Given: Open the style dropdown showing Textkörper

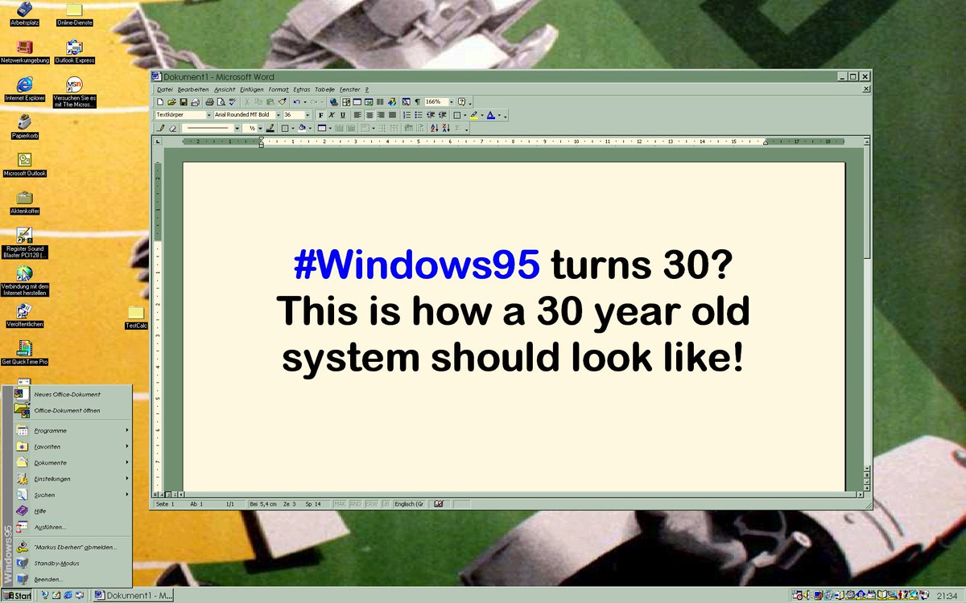Looking at the screenshot, I should [x=208, y=115].
